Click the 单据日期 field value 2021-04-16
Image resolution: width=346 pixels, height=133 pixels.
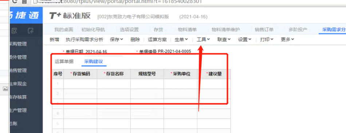point(96,51)
